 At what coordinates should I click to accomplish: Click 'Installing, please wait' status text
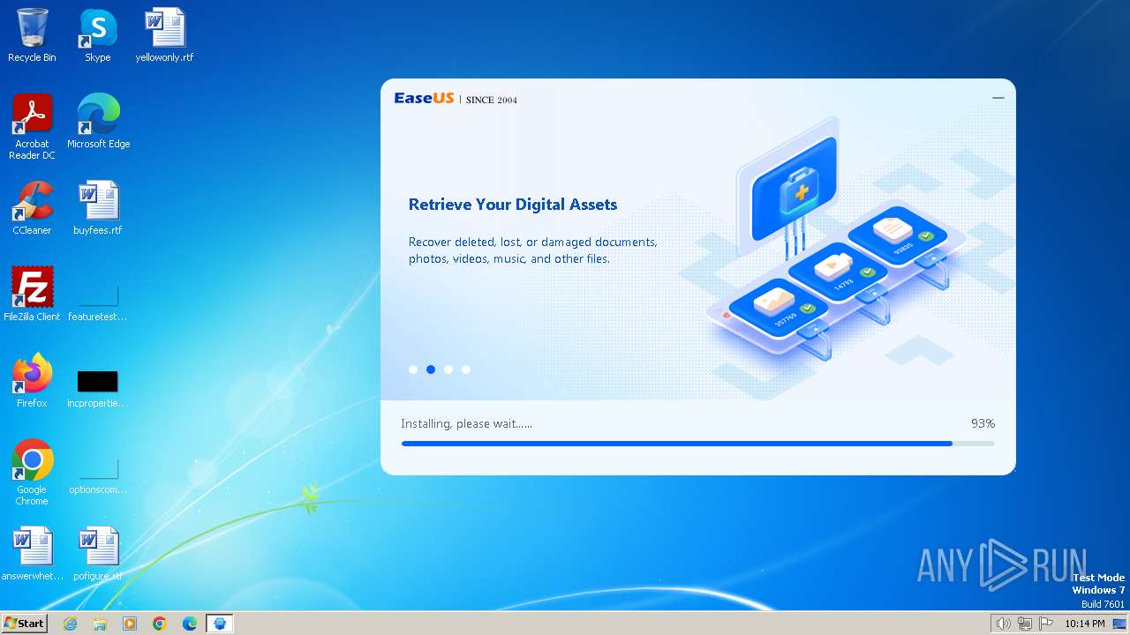click(x=466, y=424)
